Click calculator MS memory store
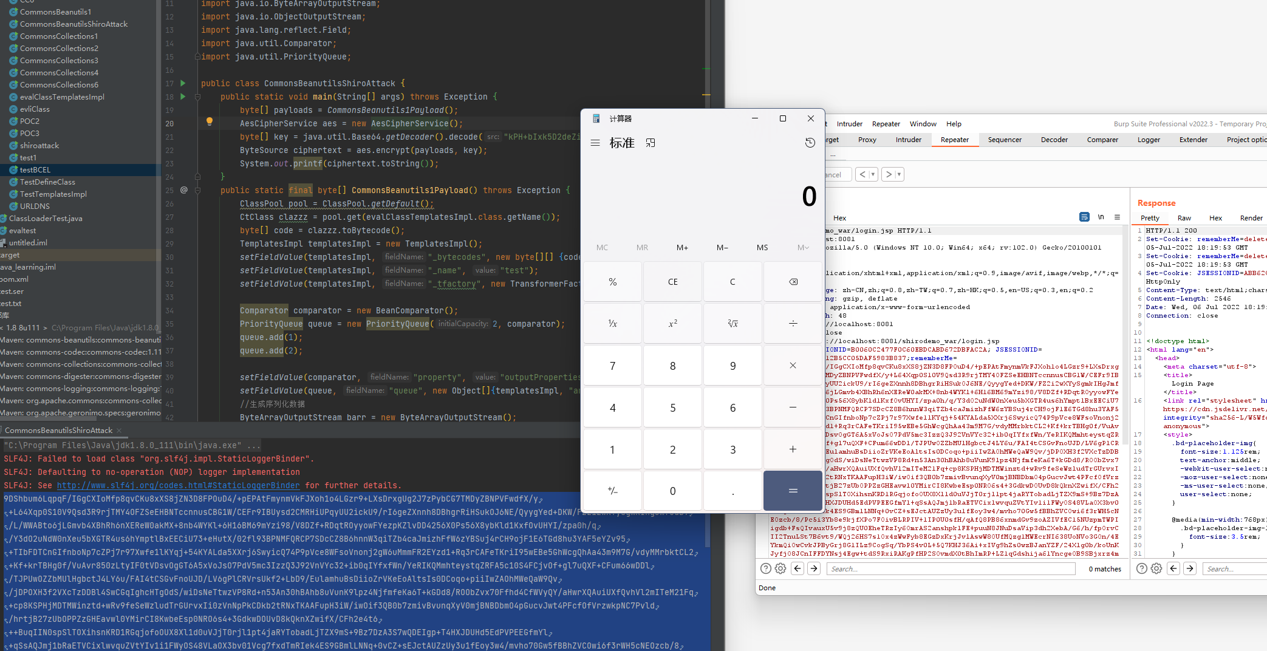The image size is (1267, 651). pos(762,247)
